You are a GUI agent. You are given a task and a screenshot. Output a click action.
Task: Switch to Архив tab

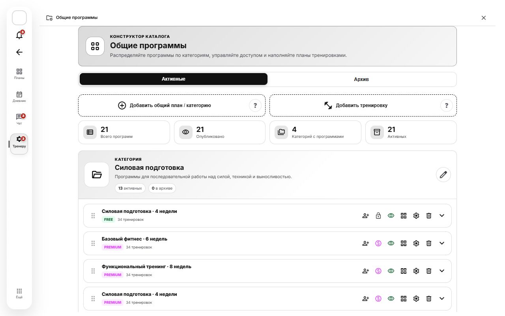click(361, 79)
